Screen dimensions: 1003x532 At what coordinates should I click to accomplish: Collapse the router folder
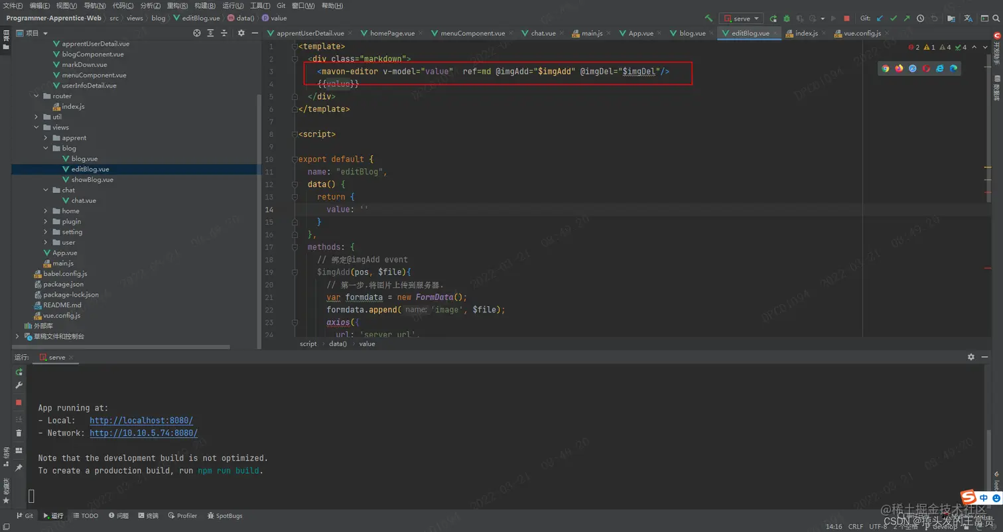(x=37, y=96)
